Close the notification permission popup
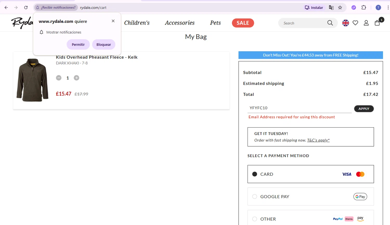The image size is (390, 225). click(113, 21)
